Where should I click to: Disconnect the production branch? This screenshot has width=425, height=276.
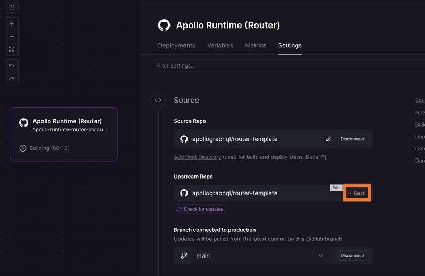tap(352, 256)
